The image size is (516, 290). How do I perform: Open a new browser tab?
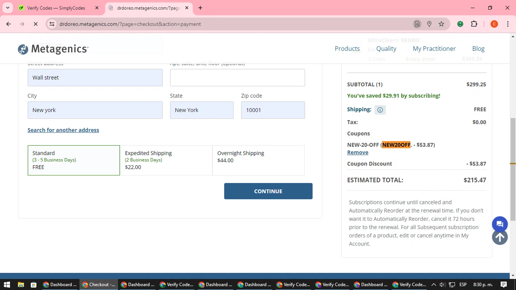click(200, 8)
